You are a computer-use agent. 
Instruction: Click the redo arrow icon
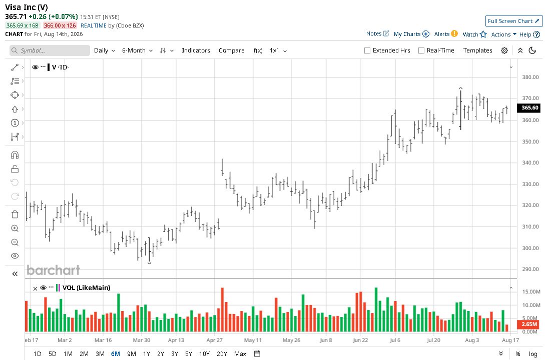15,196
